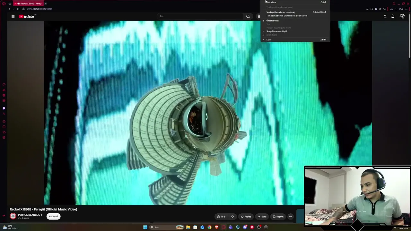
Task: Save the video using 'Kaydet'
Action: pyautogui.click(x=278, y=217)
